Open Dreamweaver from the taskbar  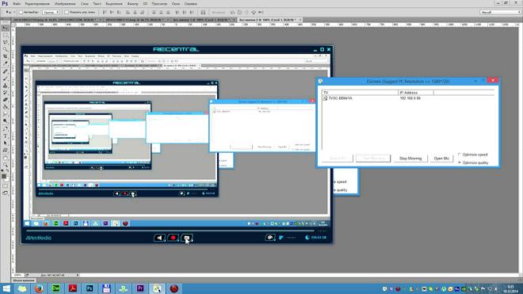[x=55, y=288]
